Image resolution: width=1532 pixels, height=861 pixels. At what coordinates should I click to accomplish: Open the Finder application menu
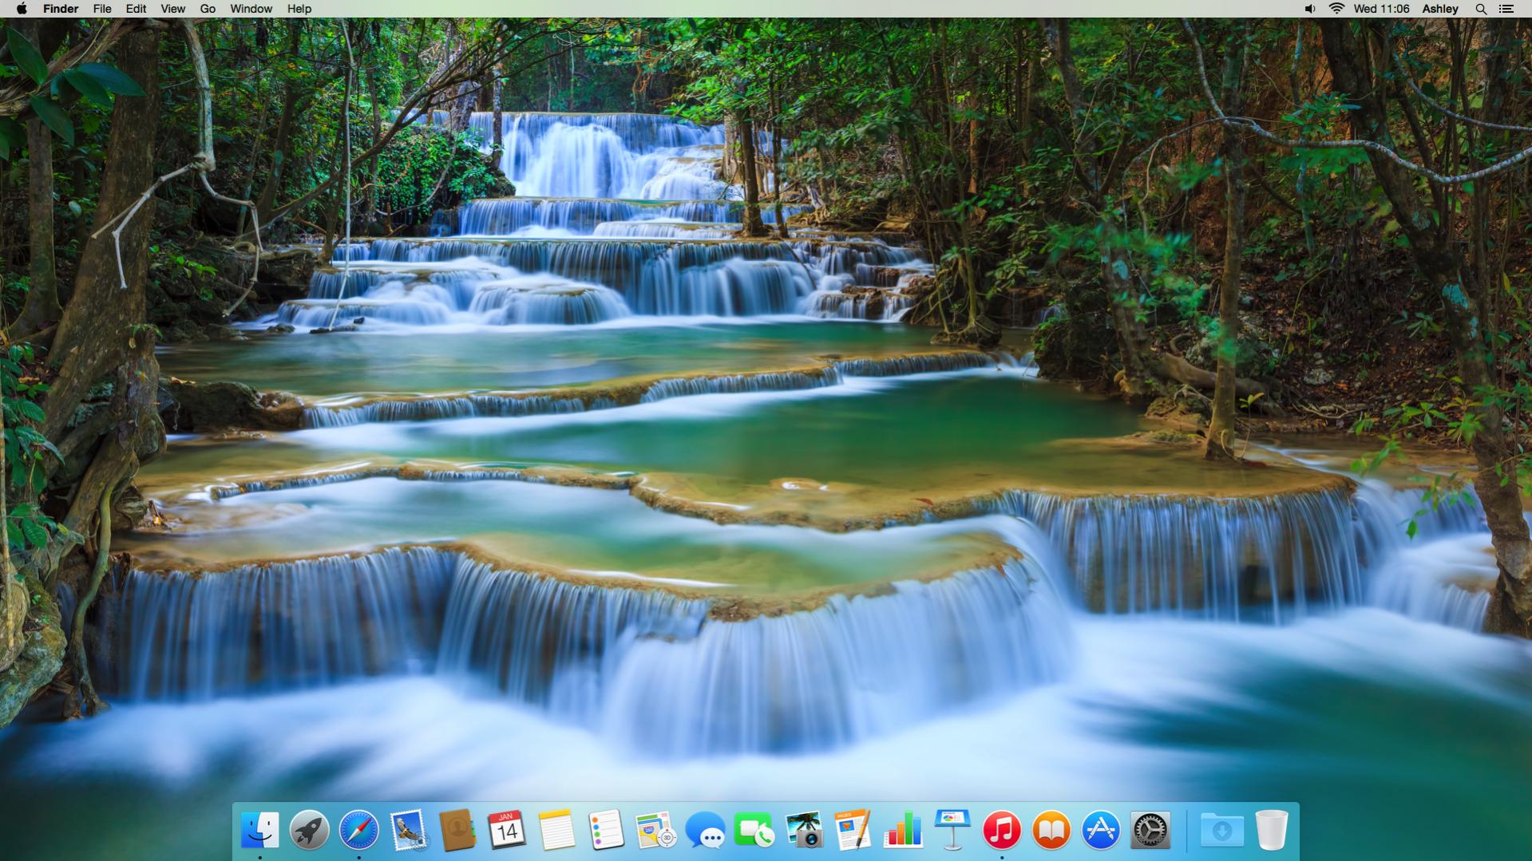[61, 9]
